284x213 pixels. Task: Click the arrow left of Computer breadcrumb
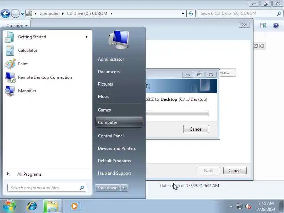click(35, 13)
